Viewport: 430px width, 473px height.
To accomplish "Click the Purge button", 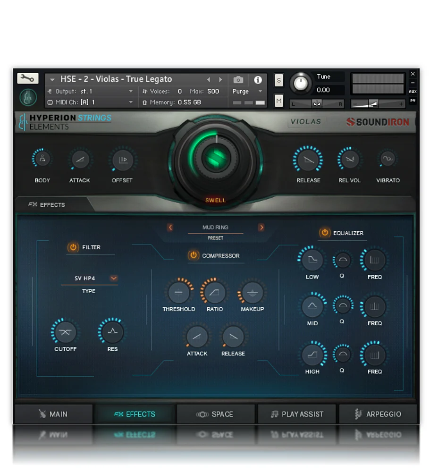I will click(241, 91).
